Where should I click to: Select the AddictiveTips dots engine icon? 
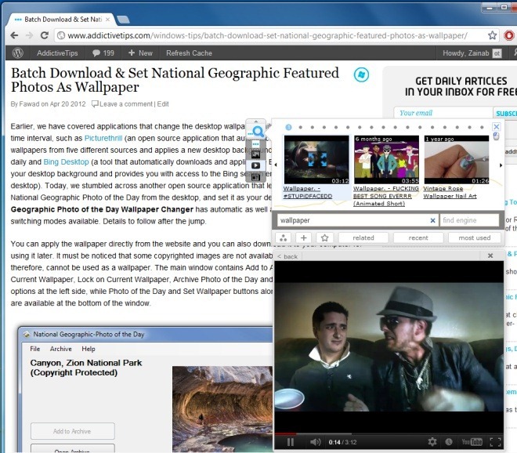click(256, 144)
